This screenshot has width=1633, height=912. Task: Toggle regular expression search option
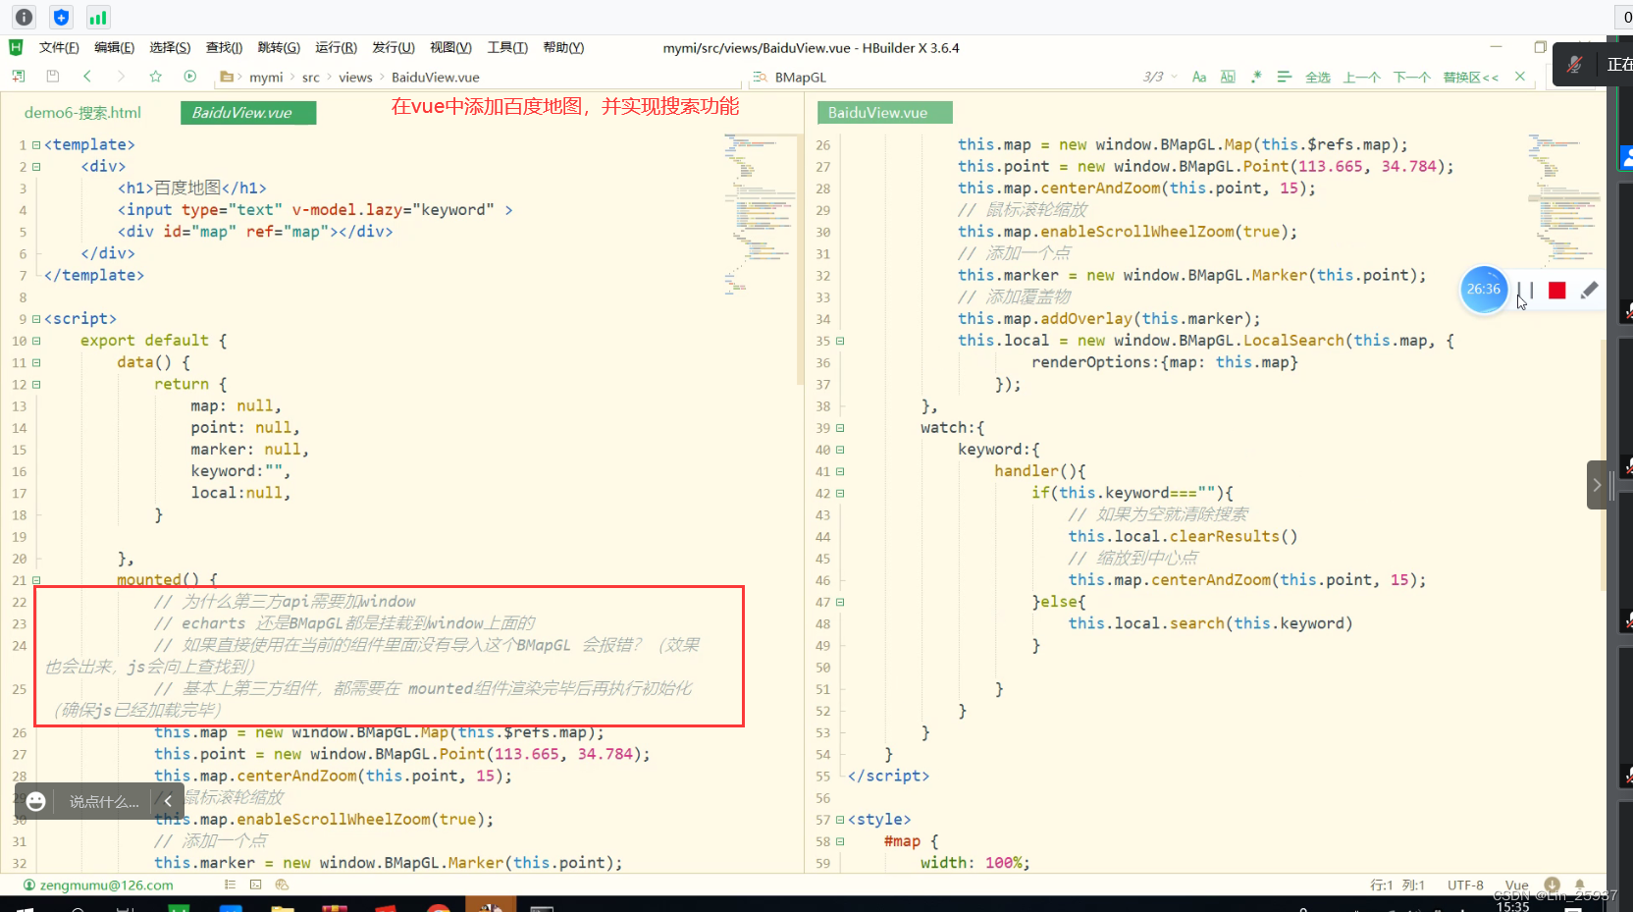[x=1256, y=77]
